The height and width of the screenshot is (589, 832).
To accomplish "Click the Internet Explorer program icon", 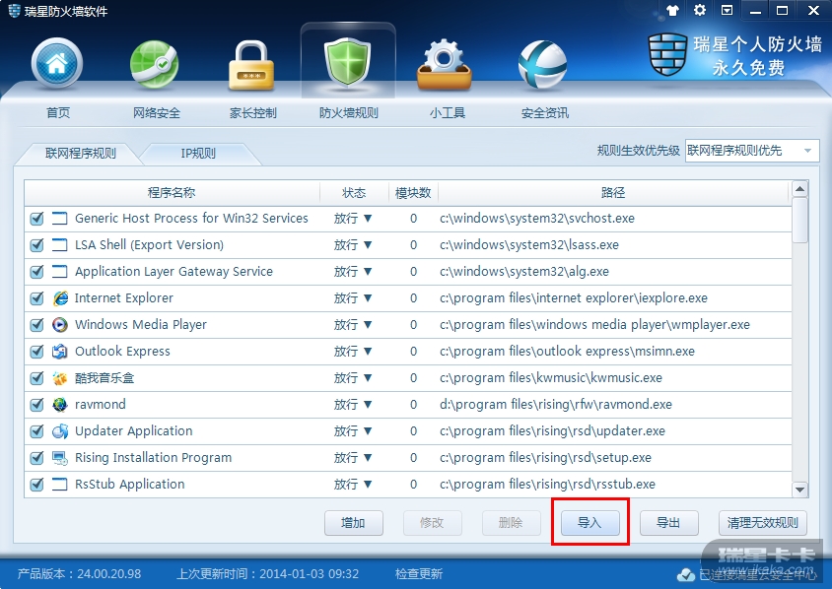I will coord(60,297).
